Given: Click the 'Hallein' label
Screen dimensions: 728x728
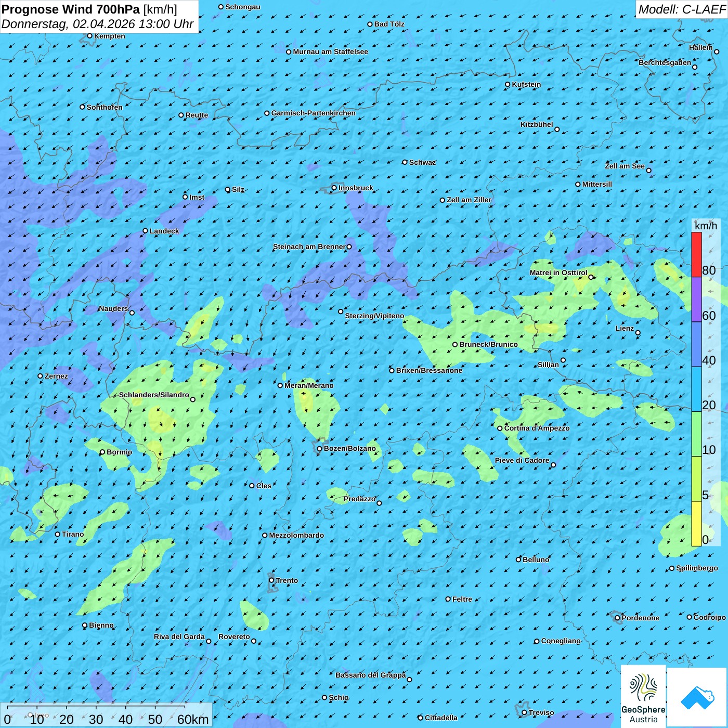Looking at the screenshot, I should tap(700, 47).
